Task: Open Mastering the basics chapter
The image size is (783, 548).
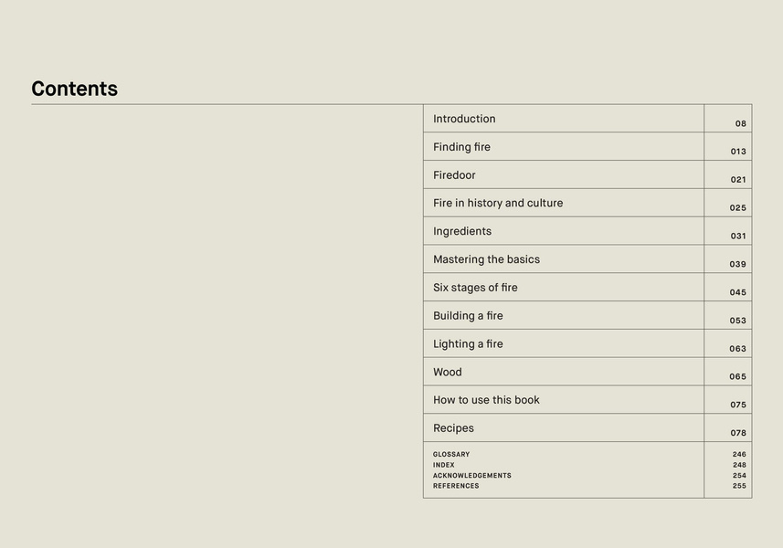Action: (x=486, y=259)
